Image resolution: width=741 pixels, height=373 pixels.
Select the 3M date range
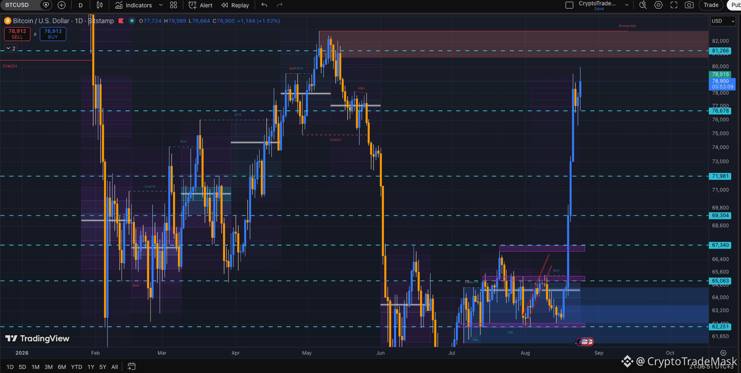click(49, 367)
